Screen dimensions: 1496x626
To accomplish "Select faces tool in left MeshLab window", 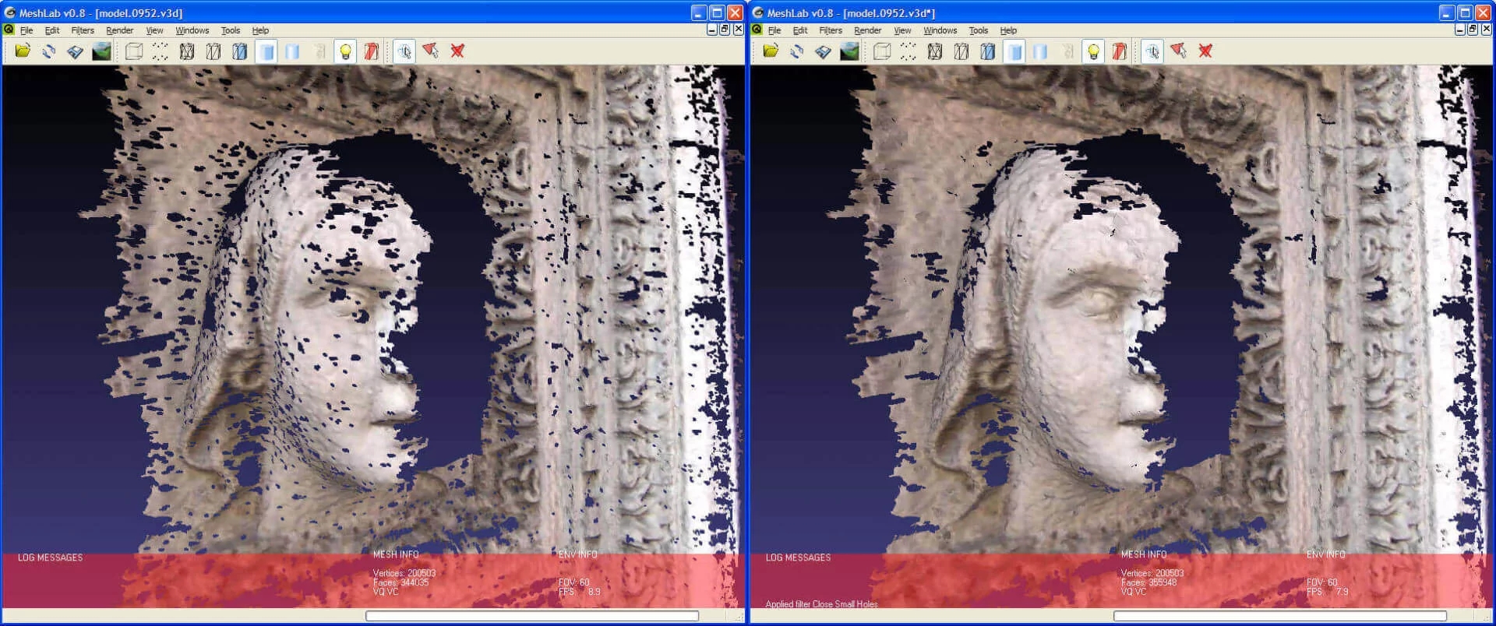I will [x=431, y=51].
